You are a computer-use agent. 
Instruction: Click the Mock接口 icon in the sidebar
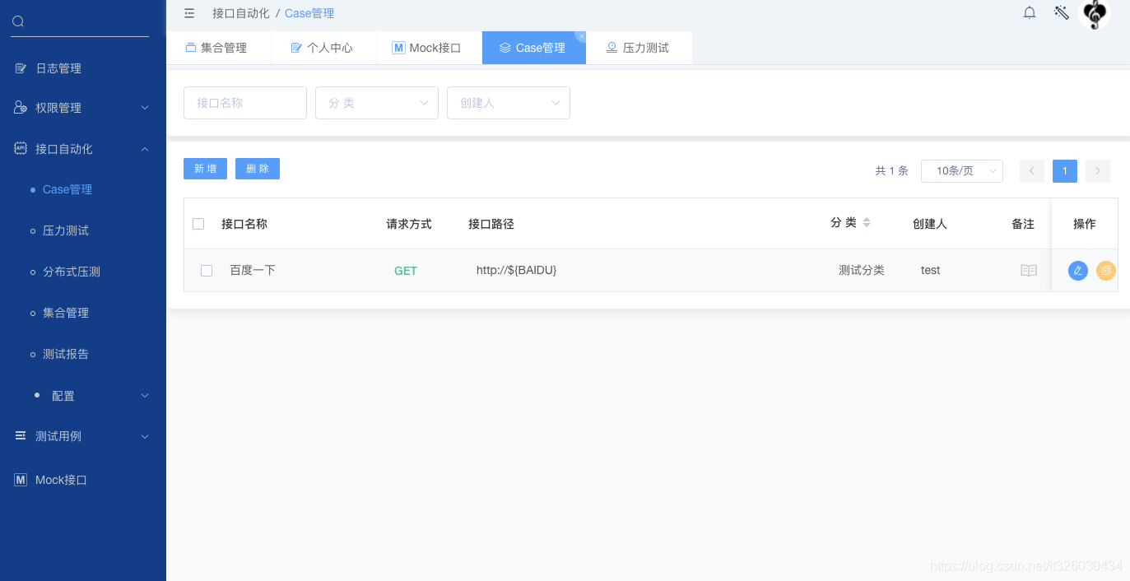[x=20, y=479]
